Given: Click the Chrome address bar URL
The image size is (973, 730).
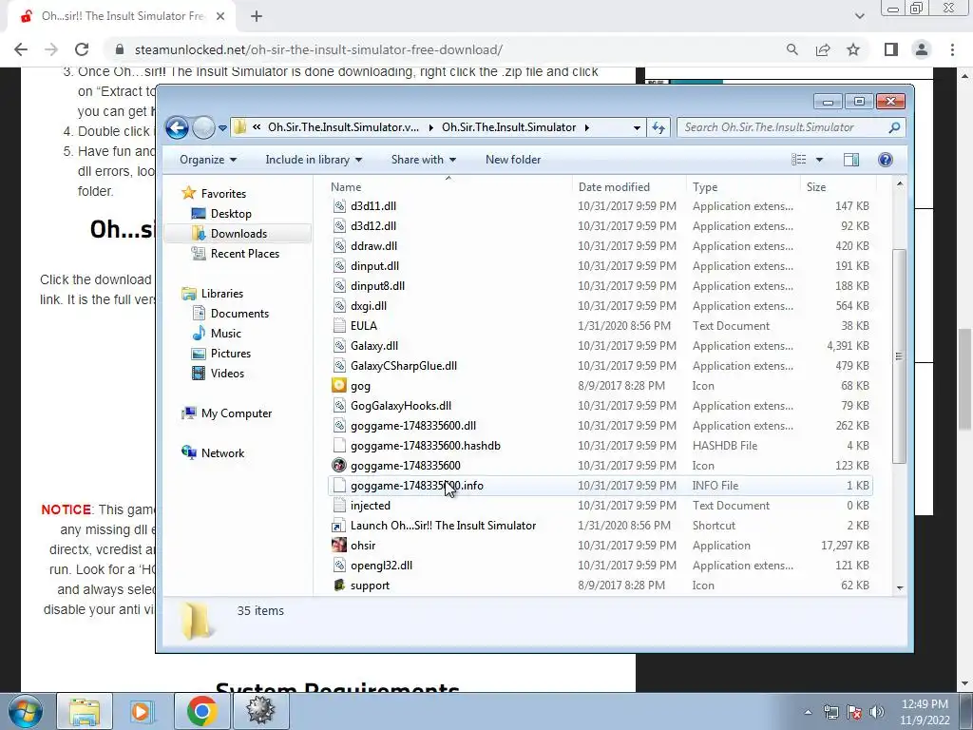Looking at the screenshot, I should [318, 49].
